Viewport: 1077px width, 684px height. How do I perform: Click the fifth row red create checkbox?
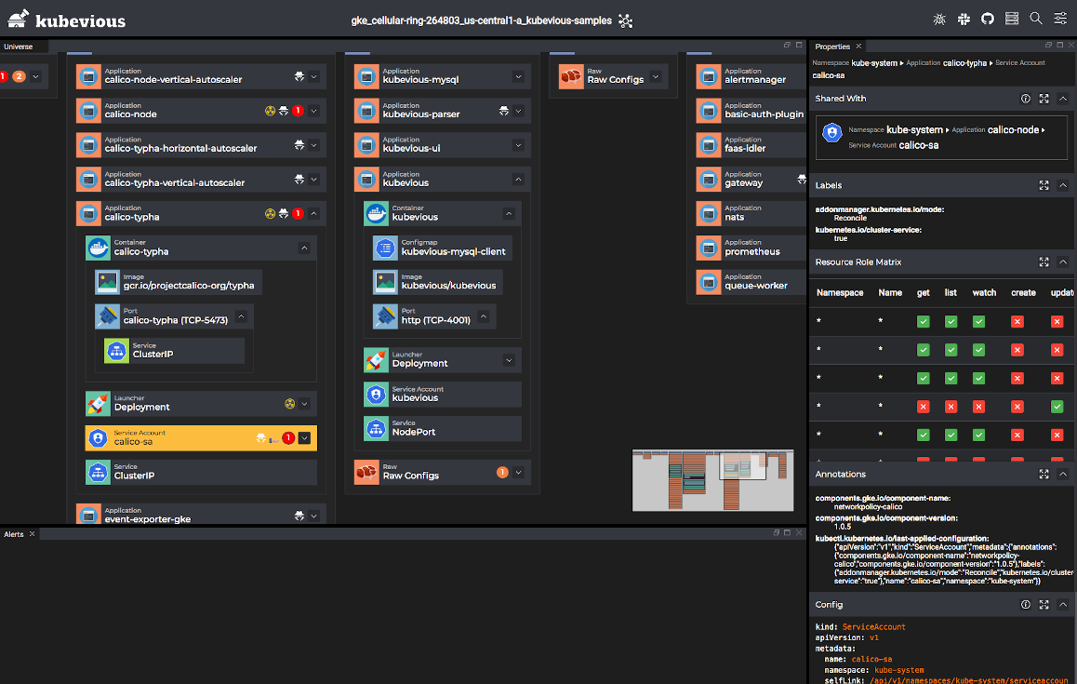coord(1017,436)
